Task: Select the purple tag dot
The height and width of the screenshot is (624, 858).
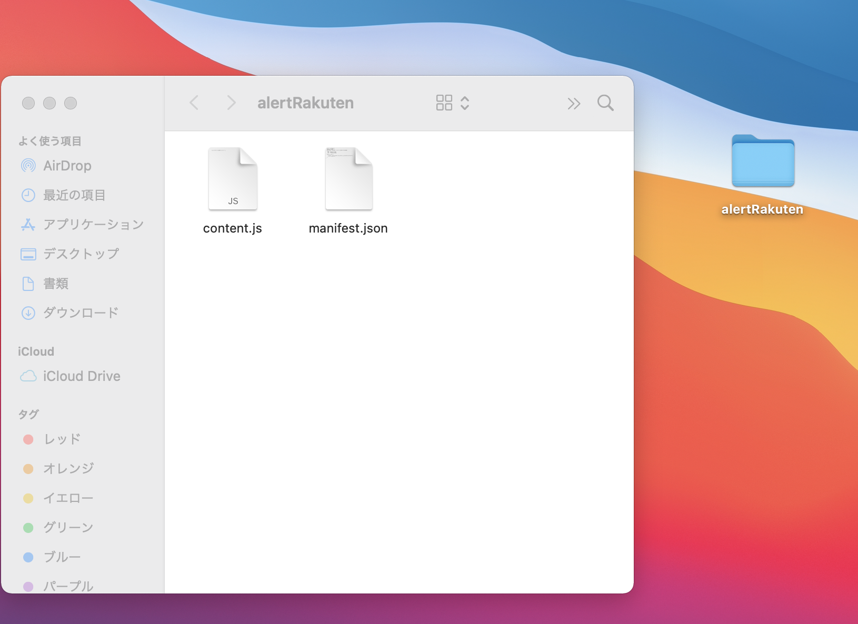Action: (28, 587)
